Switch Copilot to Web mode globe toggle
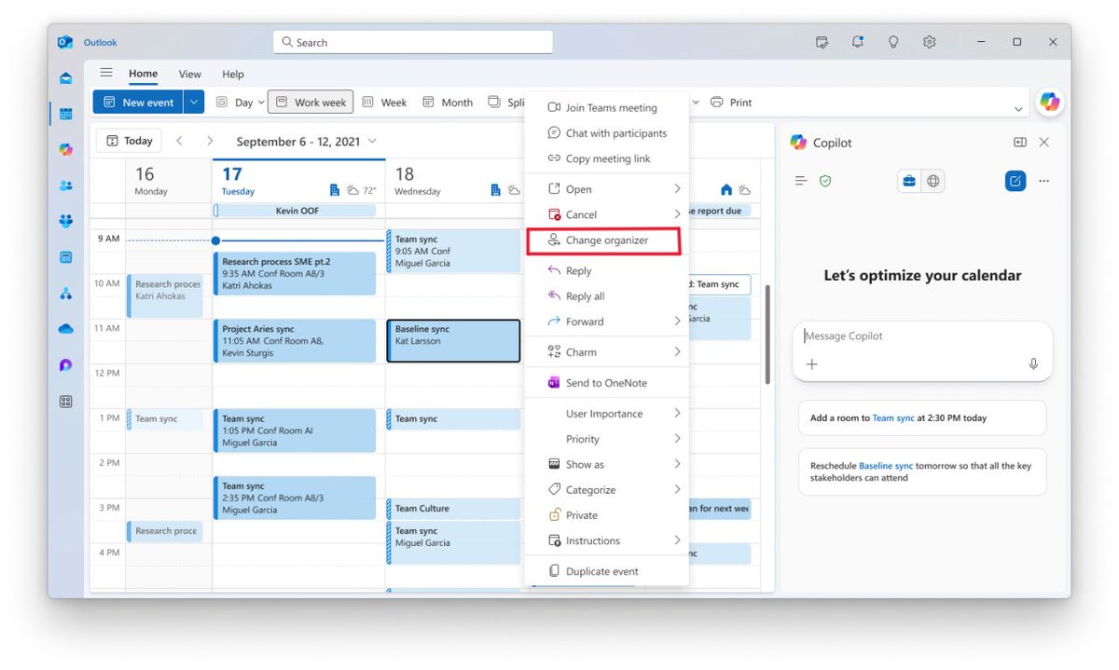1119x670 pixels. pyautogui.click(x=932, y=181)
